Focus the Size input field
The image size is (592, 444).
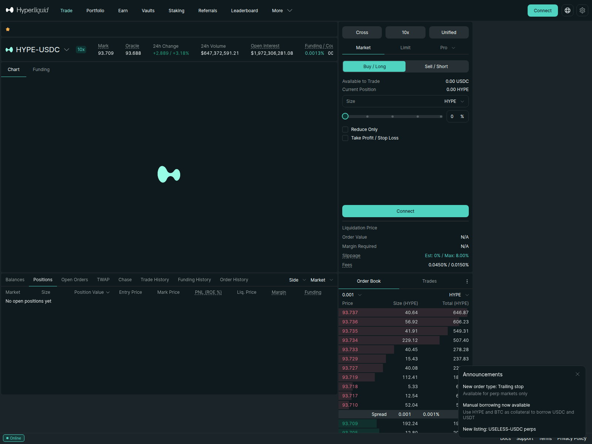click(x=393, y=101)
